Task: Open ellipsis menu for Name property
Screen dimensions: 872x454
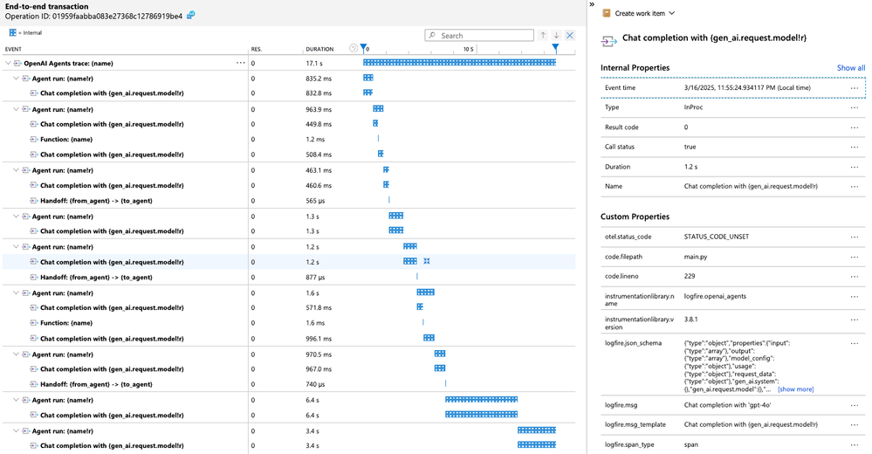Action: pos(855,186)
